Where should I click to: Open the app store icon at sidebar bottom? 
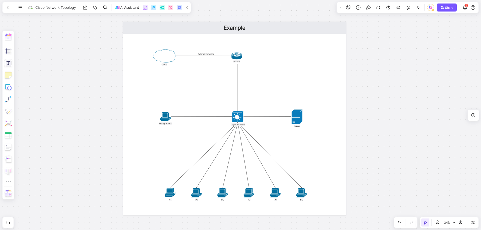coord(8,193)
